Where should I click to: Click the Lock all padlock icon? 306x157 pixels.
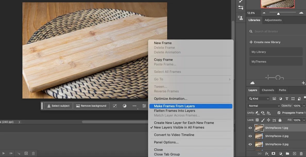tap(280, 120)
